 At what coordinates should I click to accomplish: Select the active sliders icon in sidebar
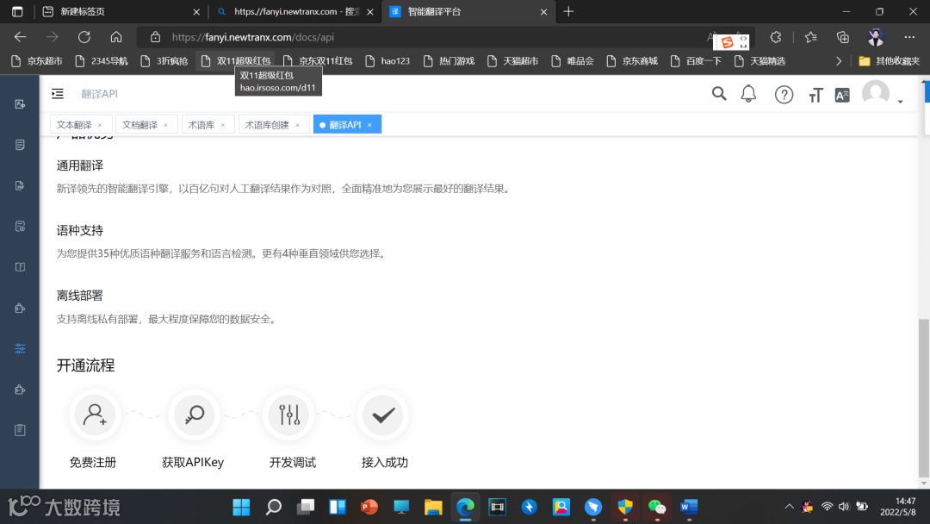click(20, 348)
